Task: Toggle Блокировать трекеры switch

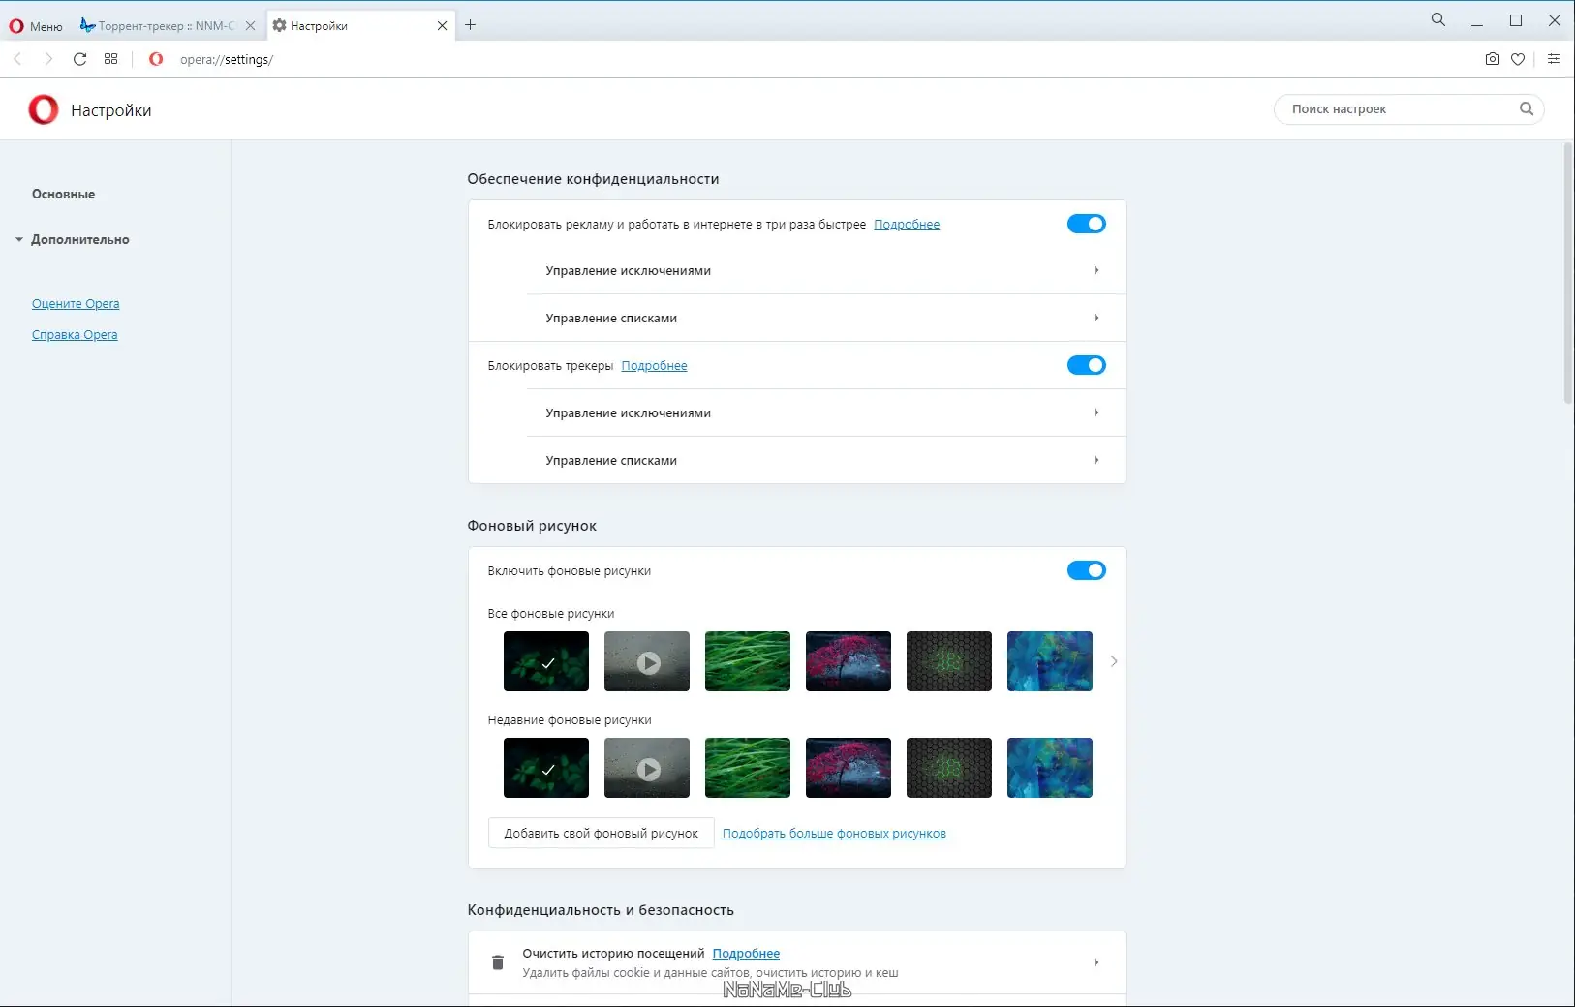Action: [1087, 365]
